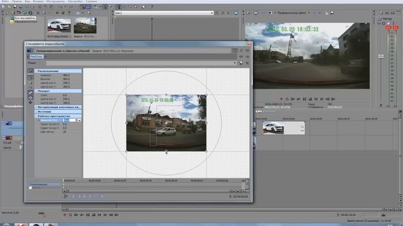Open the Вставка menu
The width and height of the screenshot is (403, 226).
click(x=38, y=1)
